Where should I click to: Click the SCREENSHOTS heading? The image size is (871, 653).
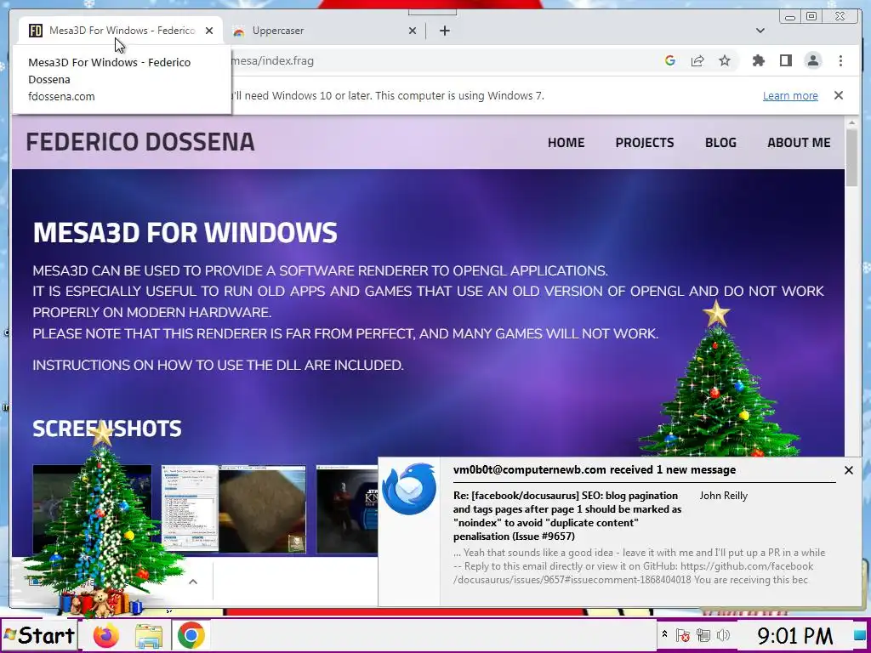[x=107, y=429]
